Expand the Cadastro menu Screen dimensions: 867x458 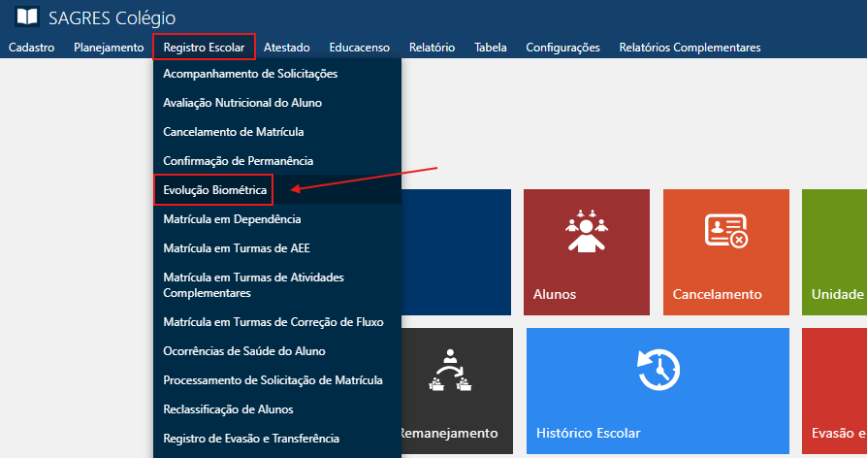[31, 48]
